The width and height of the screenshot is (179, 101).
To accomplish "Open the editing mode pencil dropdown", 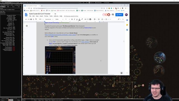I will pyautogui.click(x=119, y=19).
